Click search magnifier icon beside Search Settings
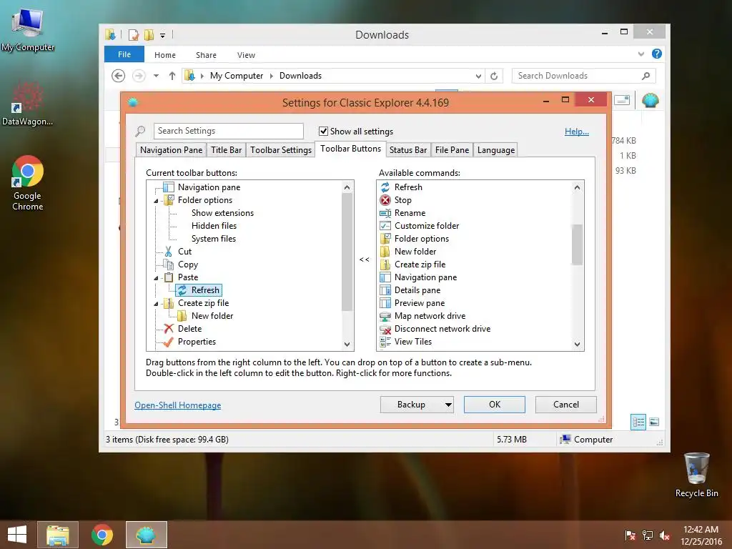This screenshot has height=549, width=732. (140, 132)
